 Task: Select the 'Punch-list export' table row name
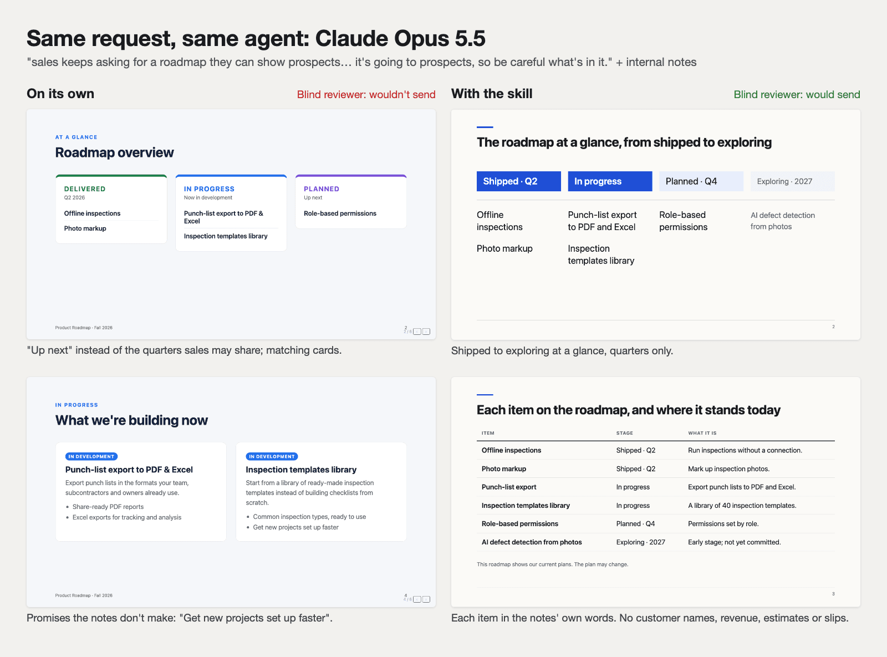(x=509, y=487)
